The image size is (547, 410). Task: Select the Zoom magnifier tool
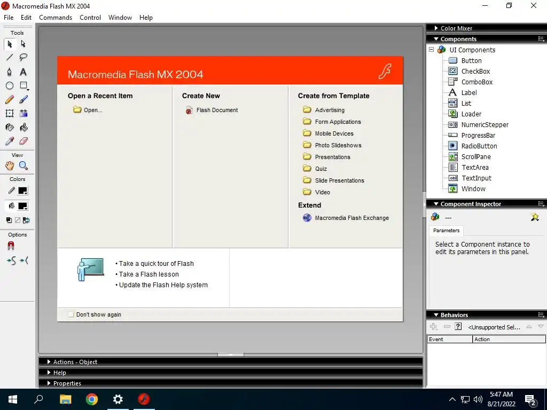pyautogui.click(x=24, y=166)
